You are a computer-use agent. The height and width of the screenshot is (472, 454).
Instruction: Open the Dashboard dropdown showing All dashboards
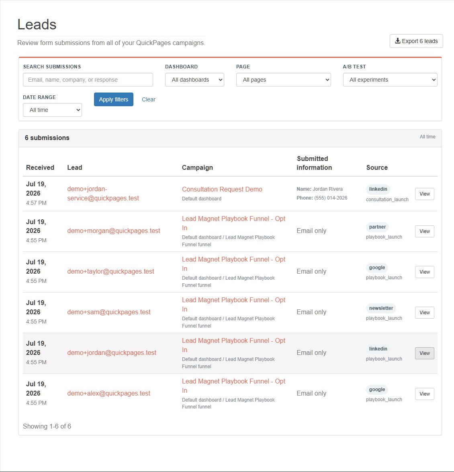[194, 80]
